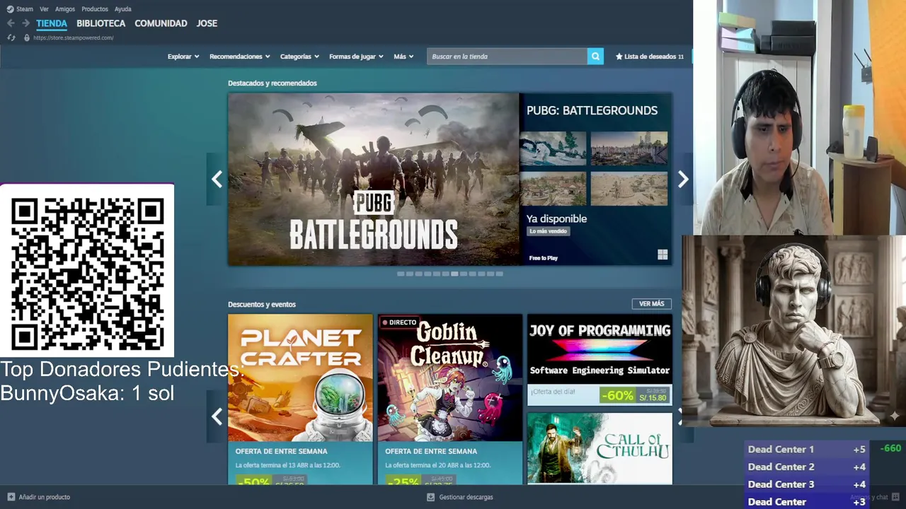
Task: Switch to the BIBLIOTECA tab
Action: pos(101,23)
